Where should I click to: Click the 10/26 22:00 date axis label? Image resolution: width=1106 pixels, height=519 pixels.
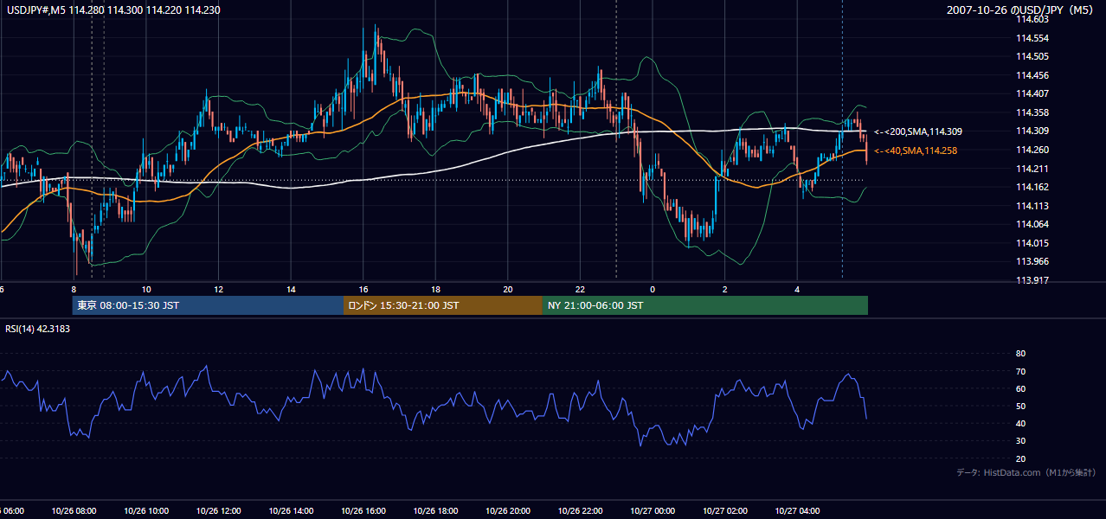(580, 511)
